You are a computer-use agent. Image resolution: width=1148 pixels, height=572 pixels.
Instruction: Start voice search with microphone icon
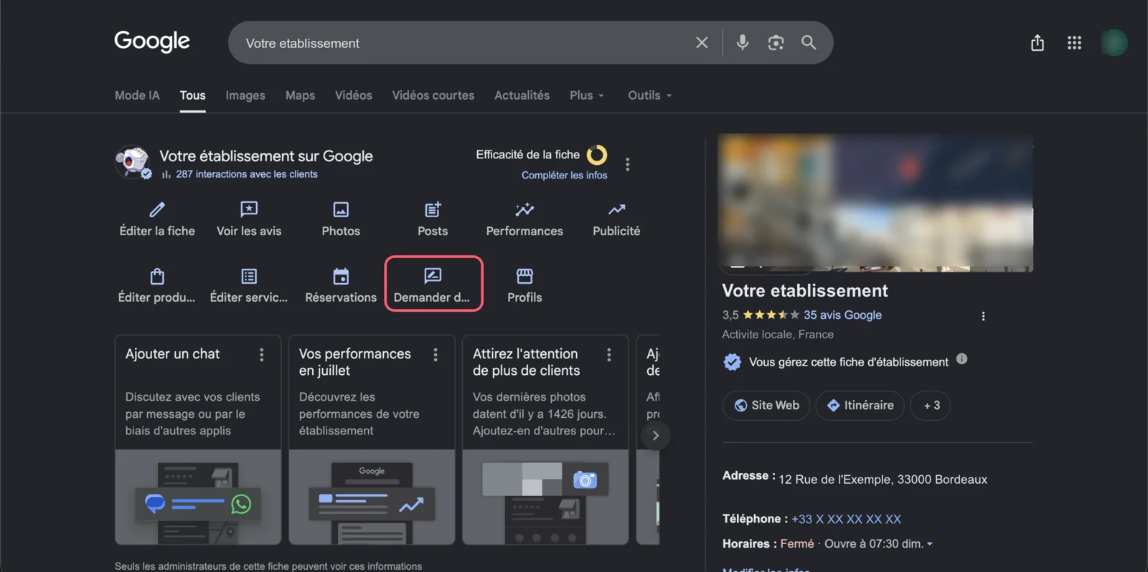743,43
